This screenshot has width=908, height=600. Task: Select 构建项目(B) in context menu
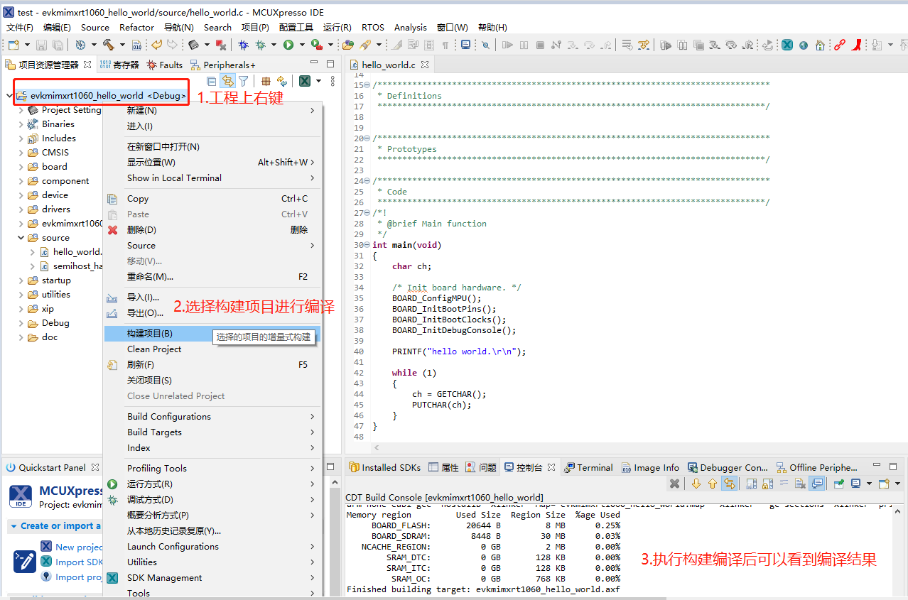212,334
